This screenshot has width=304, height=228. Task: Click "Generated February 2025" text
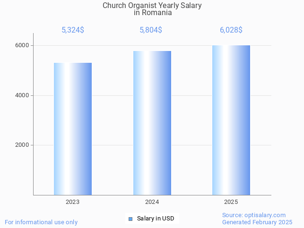(257, 222)
